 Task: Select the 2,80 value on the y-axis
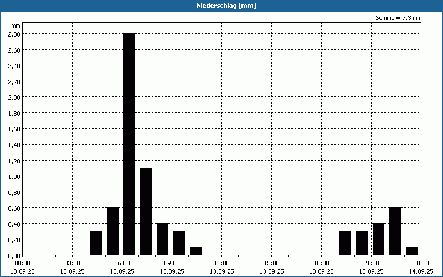[x=13, y=34]
